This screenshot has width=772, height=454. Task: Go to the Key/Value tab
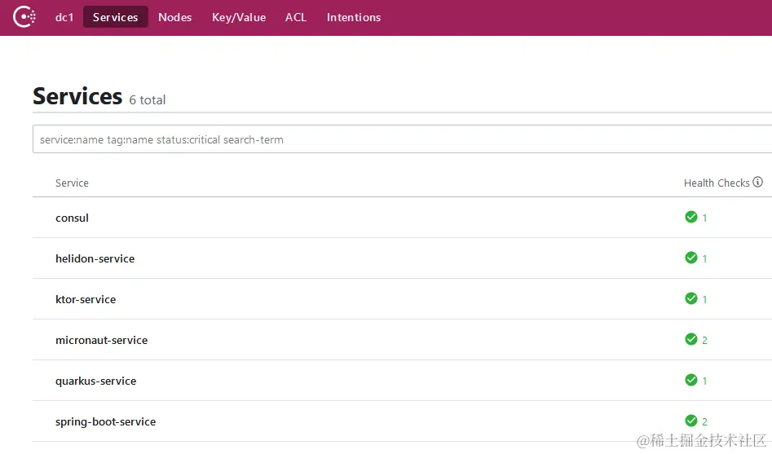239,17
